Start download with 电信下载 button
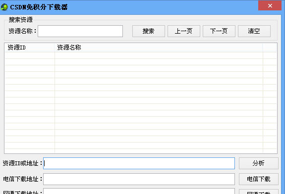This screenshot has height=194, width=285. (x=258, y=179)
